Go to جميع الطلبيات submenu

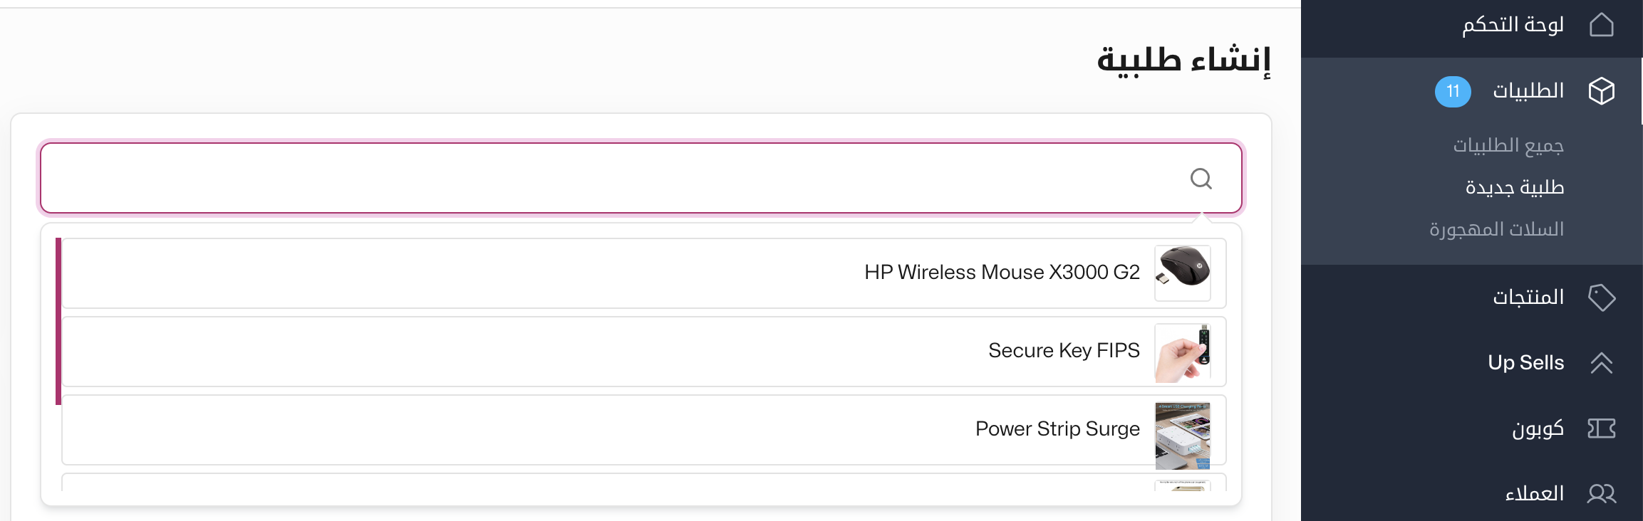1508,145
